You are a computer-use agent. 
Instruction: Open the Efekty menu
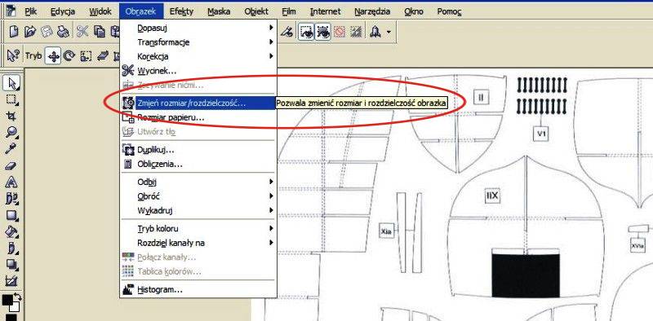[181, 11]
